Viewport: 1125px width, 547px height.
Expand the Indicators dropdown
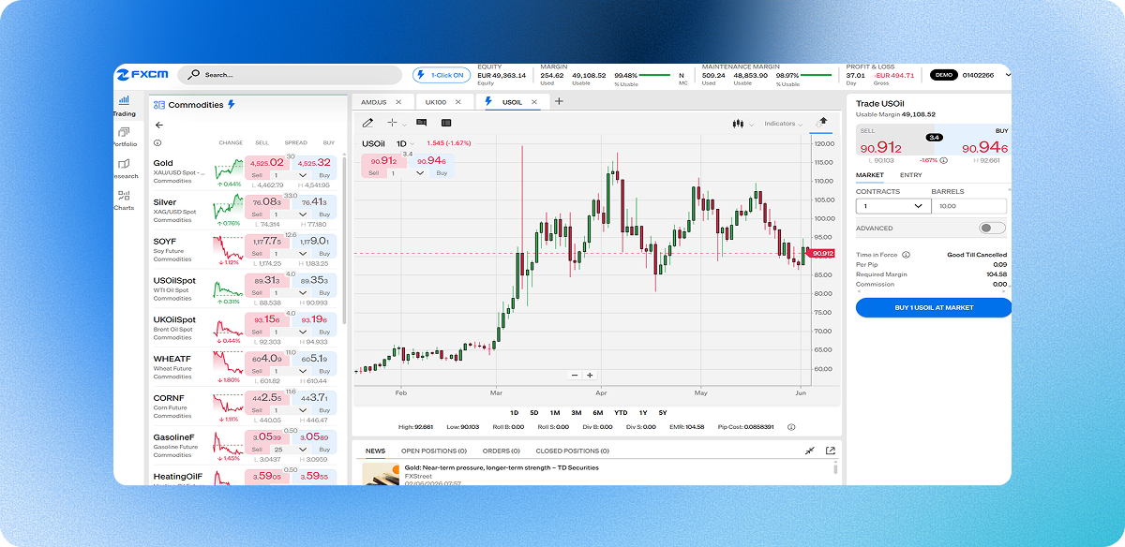784,124
